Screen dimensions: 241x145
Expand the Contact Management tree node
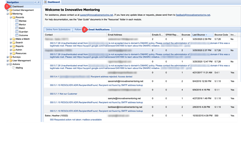click(x=7, y=10)
